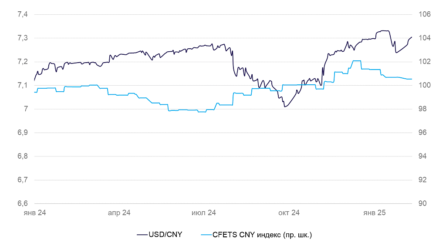446x246 pixels.
Task: Click the 98 right axis value
Action: tap(422, 109)
